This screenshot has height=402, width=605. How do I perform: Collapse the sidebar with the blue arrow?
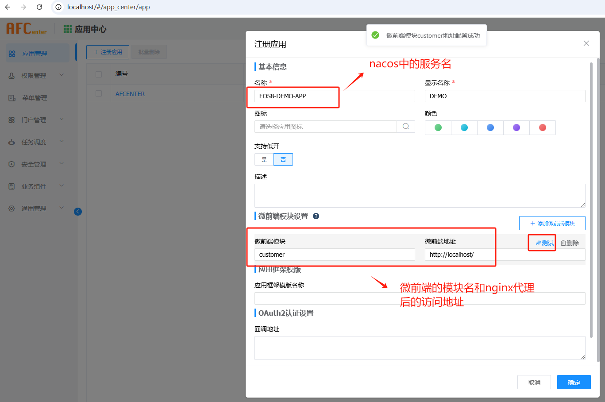point(78,212)
